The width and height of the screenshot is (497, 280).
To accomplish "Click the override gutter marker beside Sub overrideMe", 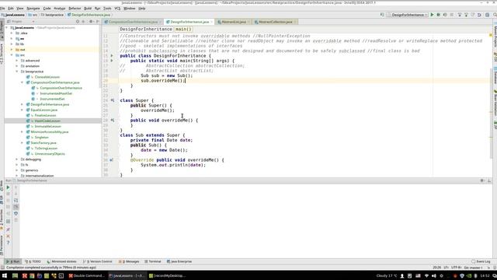I will [111, 160].
